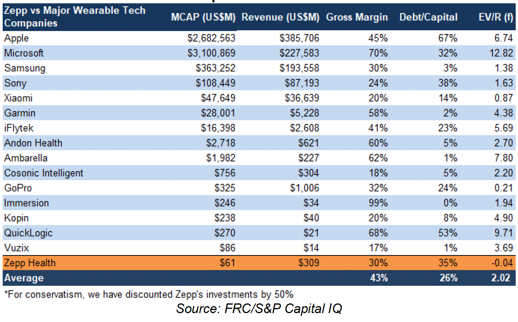This screenshot has height=322, width=518.
Task: Click Vuzix's market cap $86
Action: point(227,248)
